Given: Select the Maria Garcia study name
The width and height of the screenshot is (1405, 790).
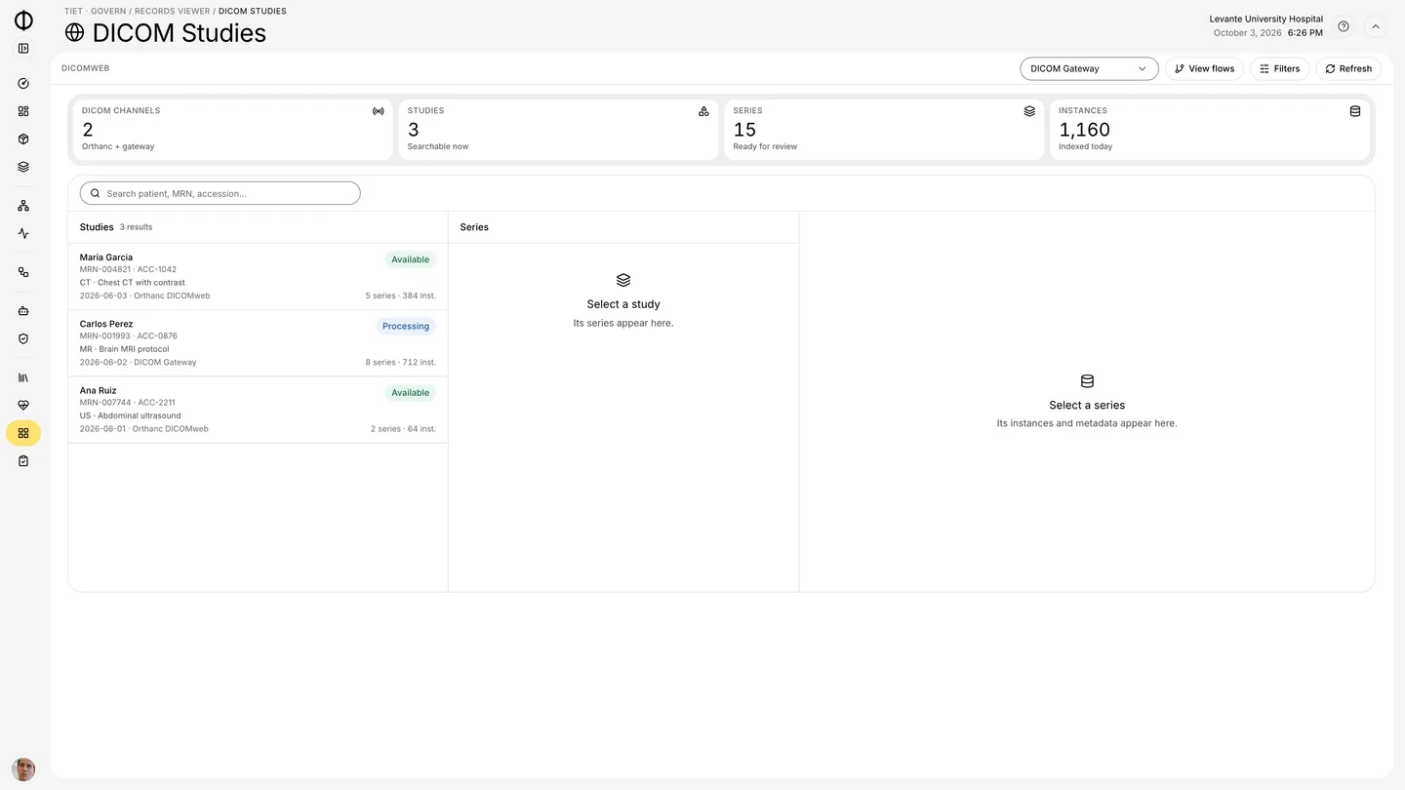Looking at the screenshot, I should point(106,257).
